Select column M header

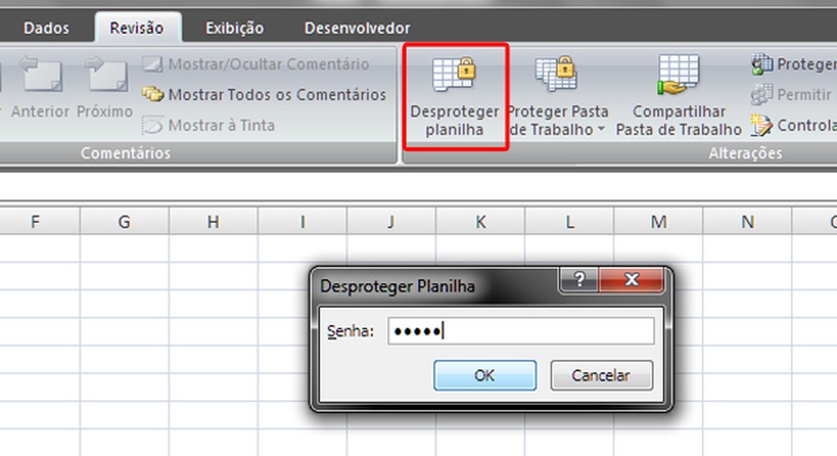658,221
